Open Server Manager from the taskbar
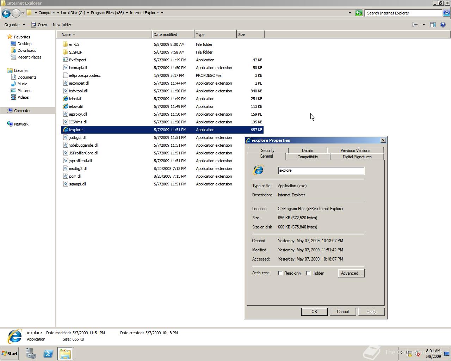451x361 pixels. pos(31,354)
